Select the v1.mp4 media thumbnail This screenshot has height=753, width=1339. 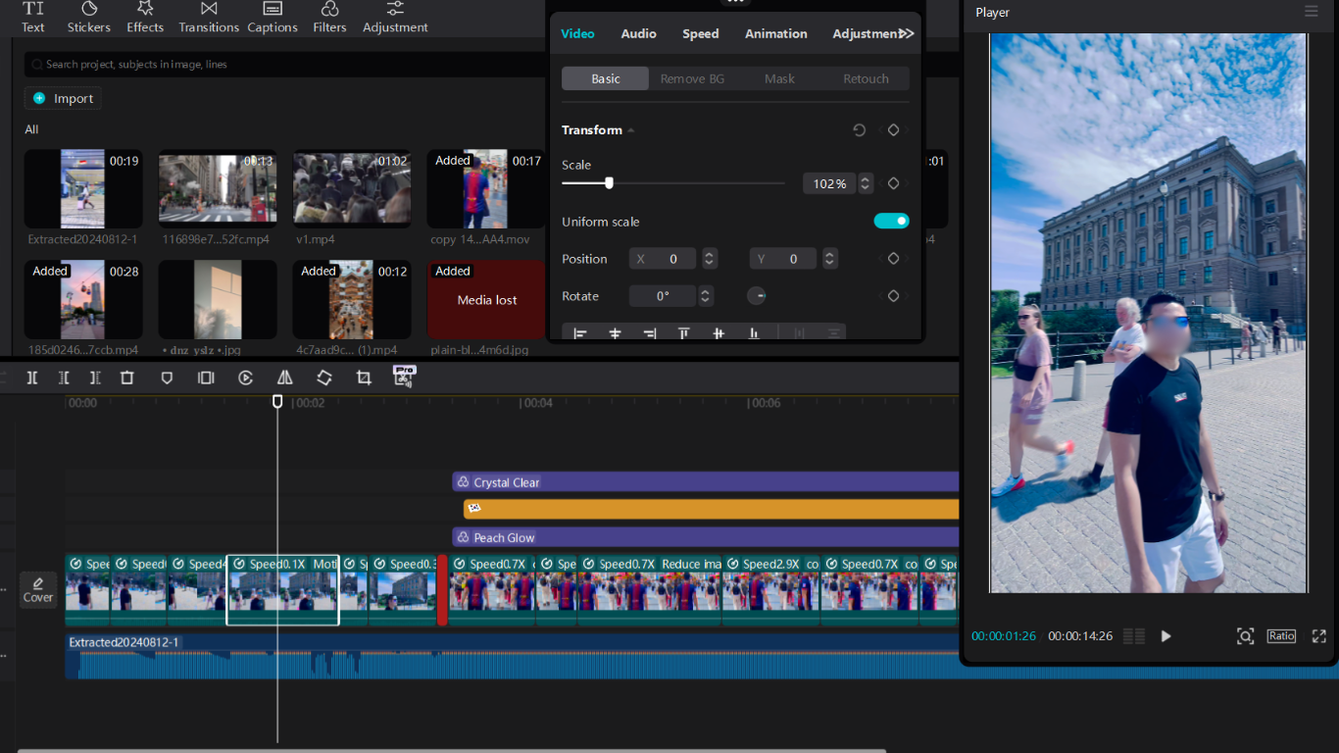pyautogui.click(x=351, y=188)
